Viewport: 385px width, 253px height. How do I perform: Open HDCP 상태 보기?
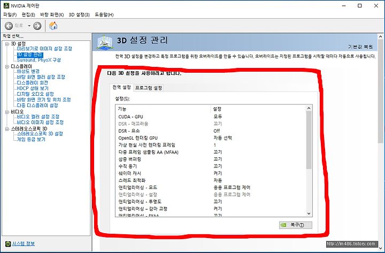point(33,88)
